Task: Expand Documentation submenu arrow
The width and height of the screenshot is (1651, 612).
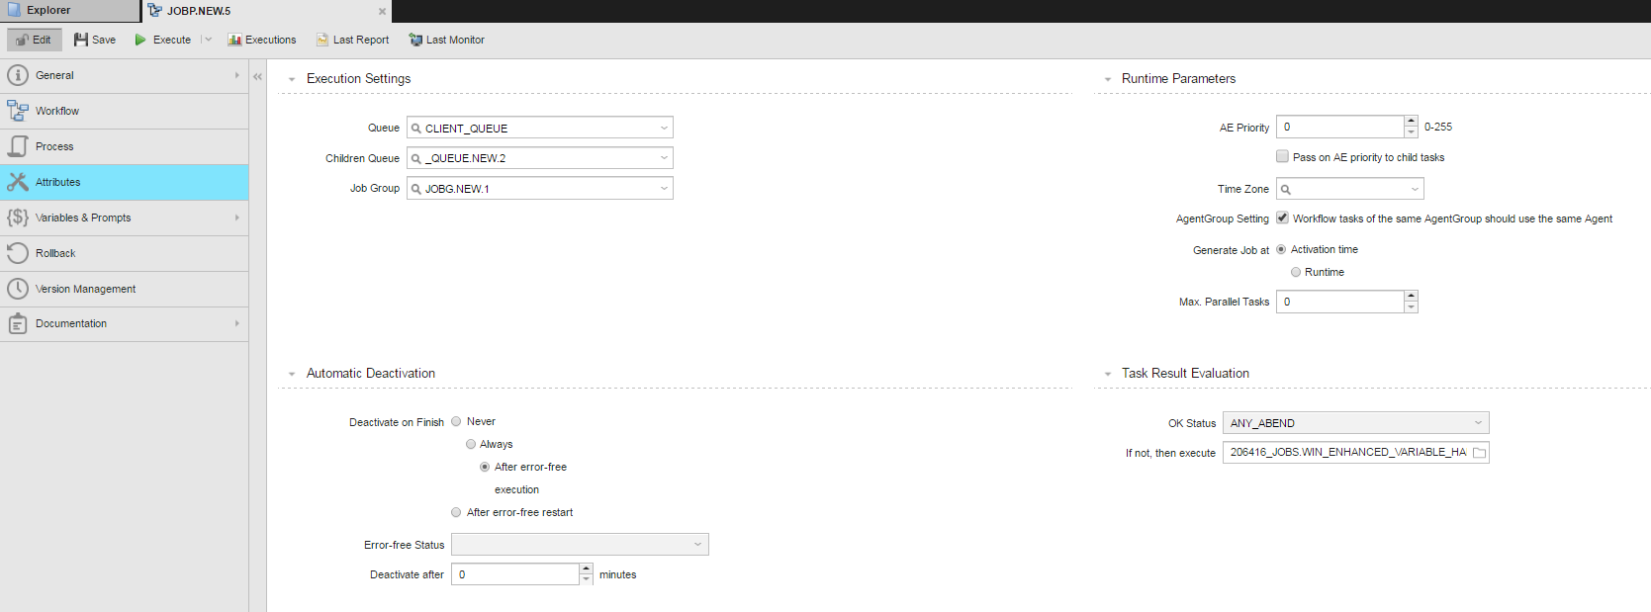Action: point(237,323)
